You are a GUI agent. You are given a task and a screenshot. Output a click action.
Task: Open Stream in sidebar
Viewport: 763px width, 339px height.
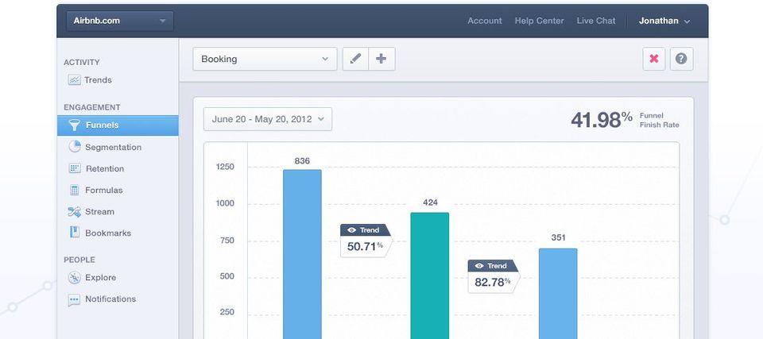(x=91, y=211)
